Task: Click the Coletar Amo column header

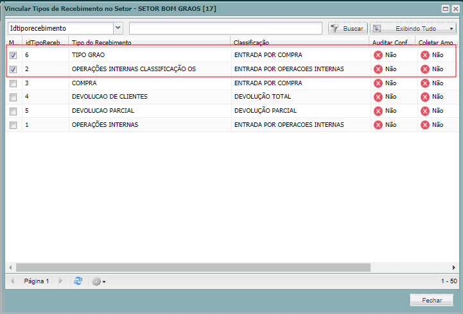Action: point(437,42)
